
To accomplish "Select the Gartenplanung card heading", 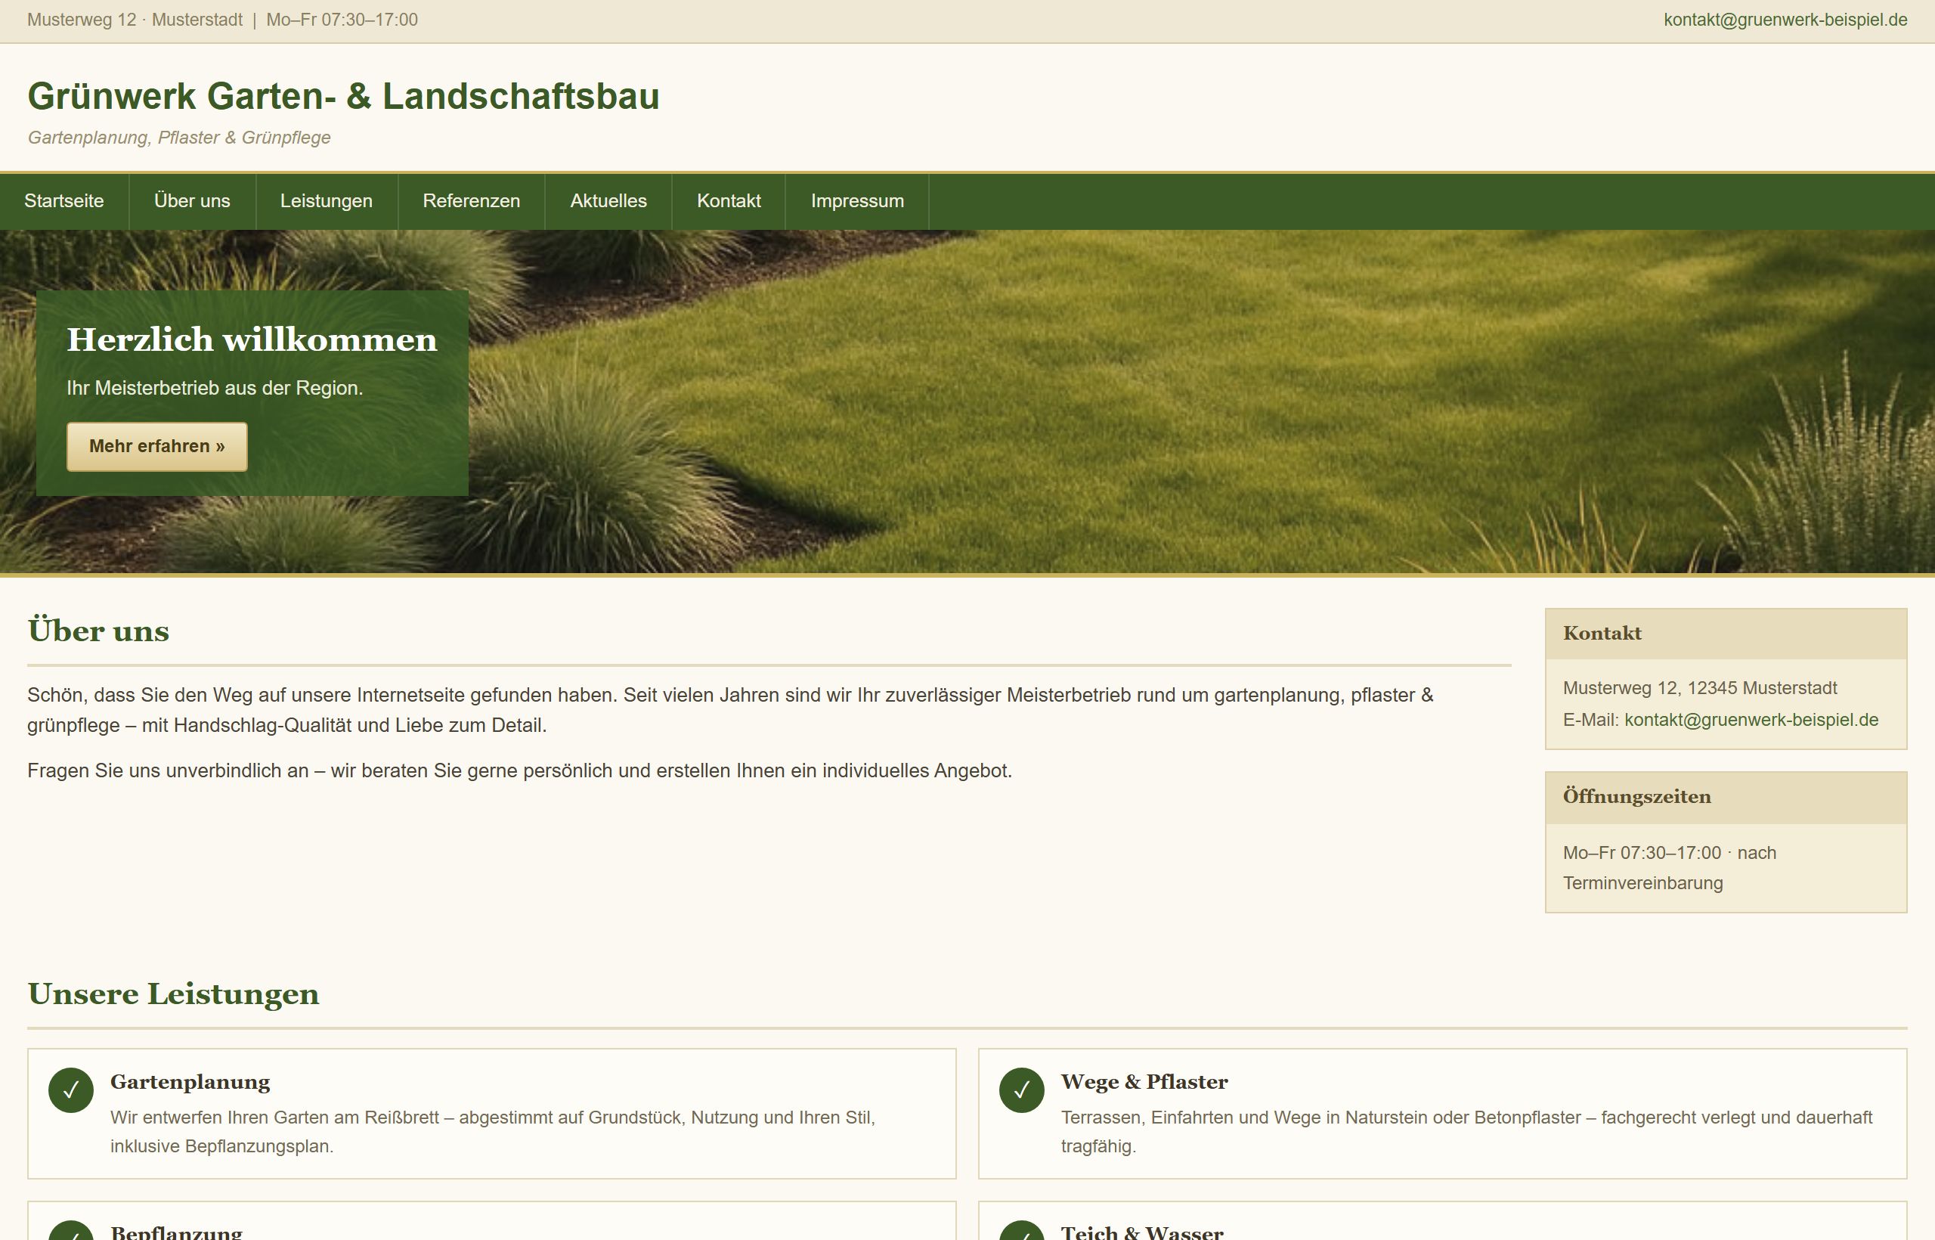I will [190, 1081].
